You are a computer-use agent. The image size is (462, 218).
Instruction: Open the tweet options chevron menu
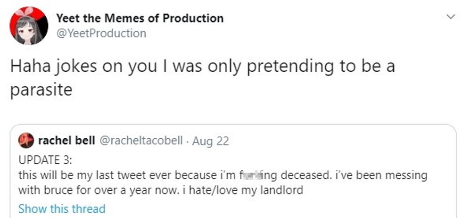(x=450, y=17)
